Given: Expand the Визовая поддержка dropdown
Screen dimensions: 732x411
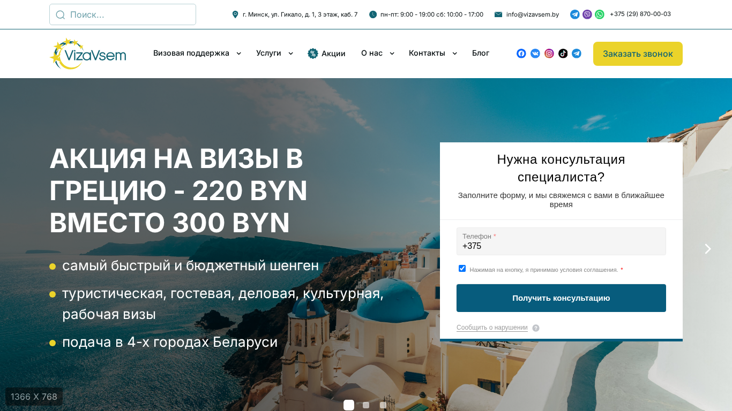Looking at the screenshot, I should pyautogui.click(x=197, y=54).
